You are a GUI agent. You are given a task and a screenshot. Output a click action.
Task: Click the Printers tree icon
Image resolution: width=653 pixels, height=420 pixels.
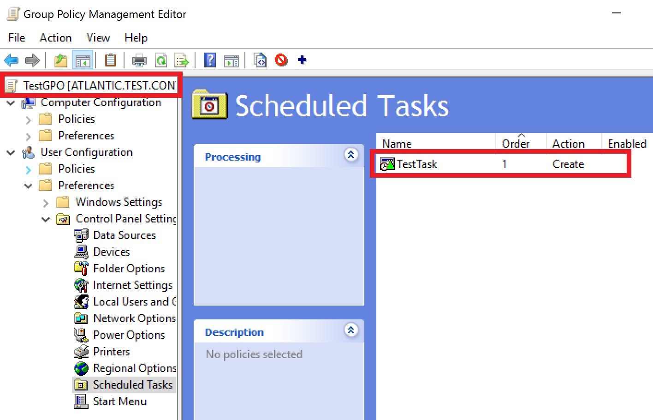81,352
